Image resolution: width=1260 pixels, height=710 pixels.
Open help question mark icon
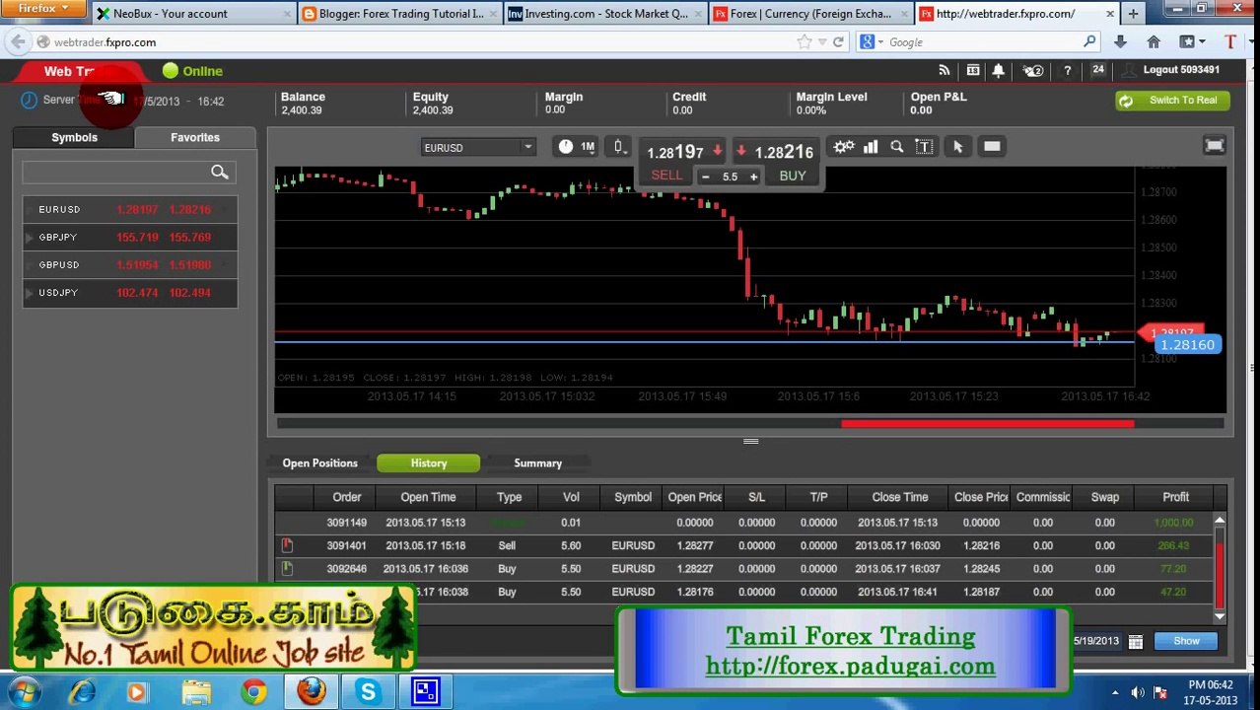(1068, 70)
